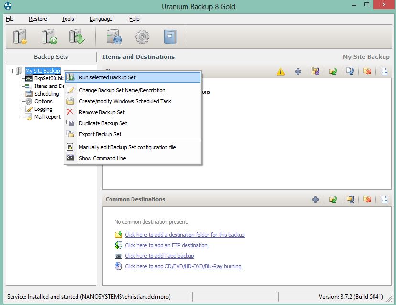Open Mail Report in the backup tree
396x305 pixels.
point(47,117)
